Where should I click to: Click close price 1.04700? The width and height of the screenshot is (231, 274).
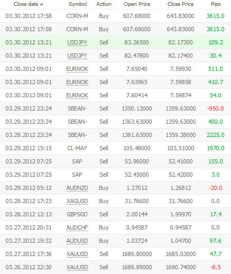point(181,241)
